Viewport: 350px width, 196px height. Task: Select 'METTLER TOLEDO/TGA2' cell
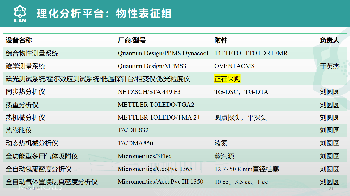point(156,105)
